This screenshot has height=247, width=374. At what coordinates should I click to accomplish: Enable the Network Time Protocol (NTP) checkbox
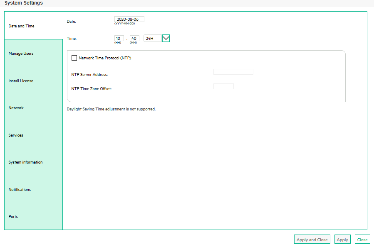(x=74, y=58)
